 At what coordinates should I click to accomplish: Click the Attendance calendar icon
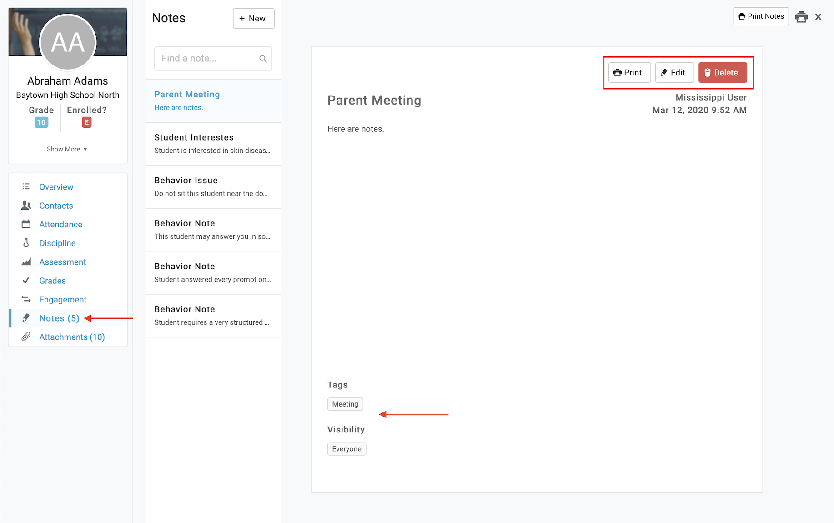[x=26, y=224]
